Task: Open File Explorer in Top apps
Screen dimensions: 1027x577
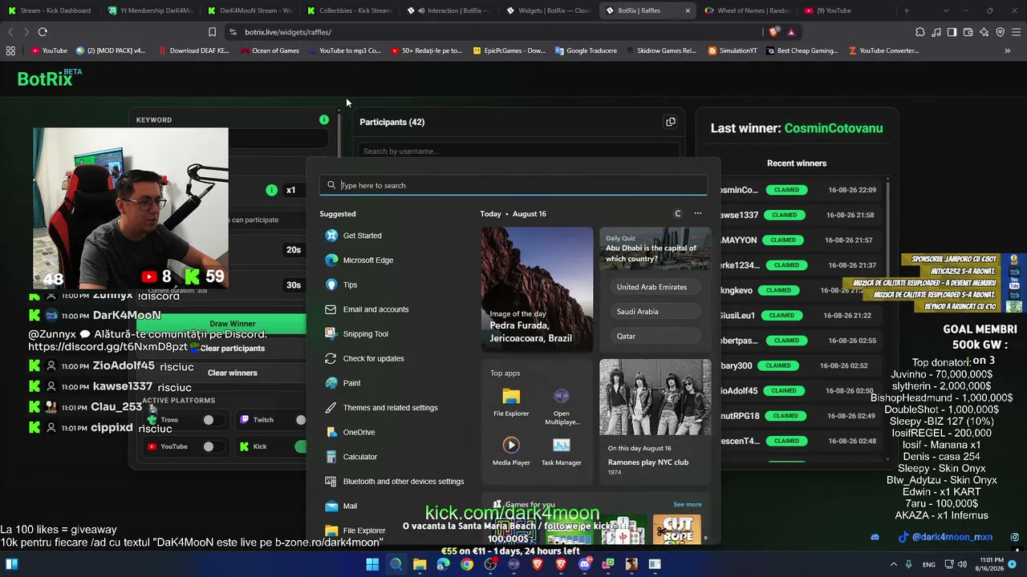Action: tap(511, 403)
